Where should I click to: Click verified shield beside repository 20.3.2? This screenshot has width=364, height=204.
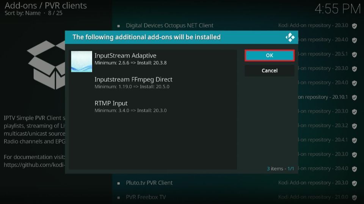pos(354,126)
